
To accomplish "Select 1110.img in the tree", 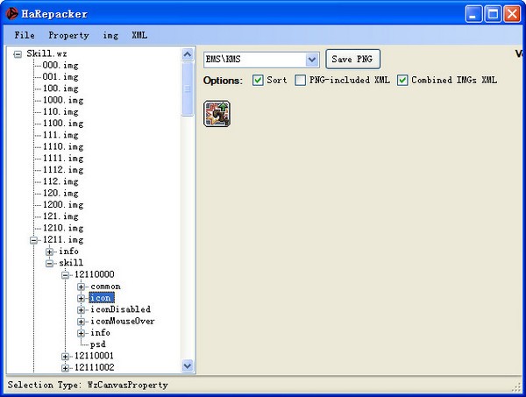I will coord(63,146).
